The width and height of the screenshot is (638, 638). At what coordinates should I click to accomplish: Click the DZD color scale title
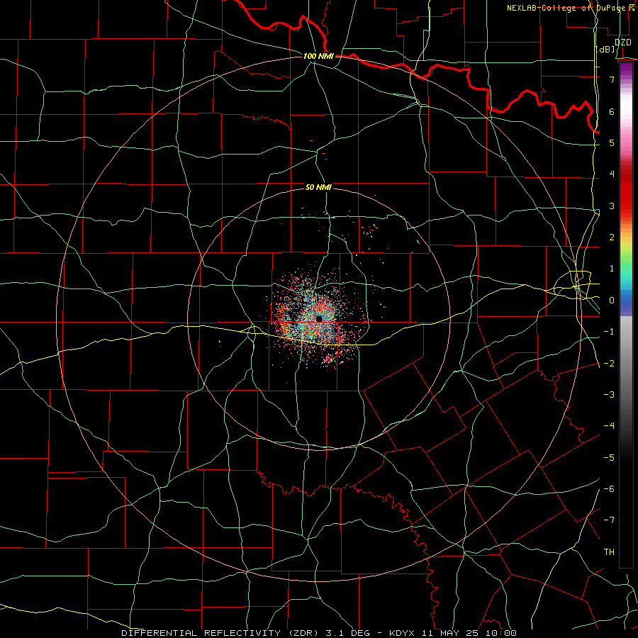pos(623,43)
